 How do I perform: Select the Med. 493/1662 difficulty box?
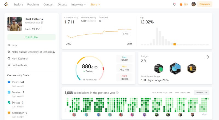click(x=124, y=68)
